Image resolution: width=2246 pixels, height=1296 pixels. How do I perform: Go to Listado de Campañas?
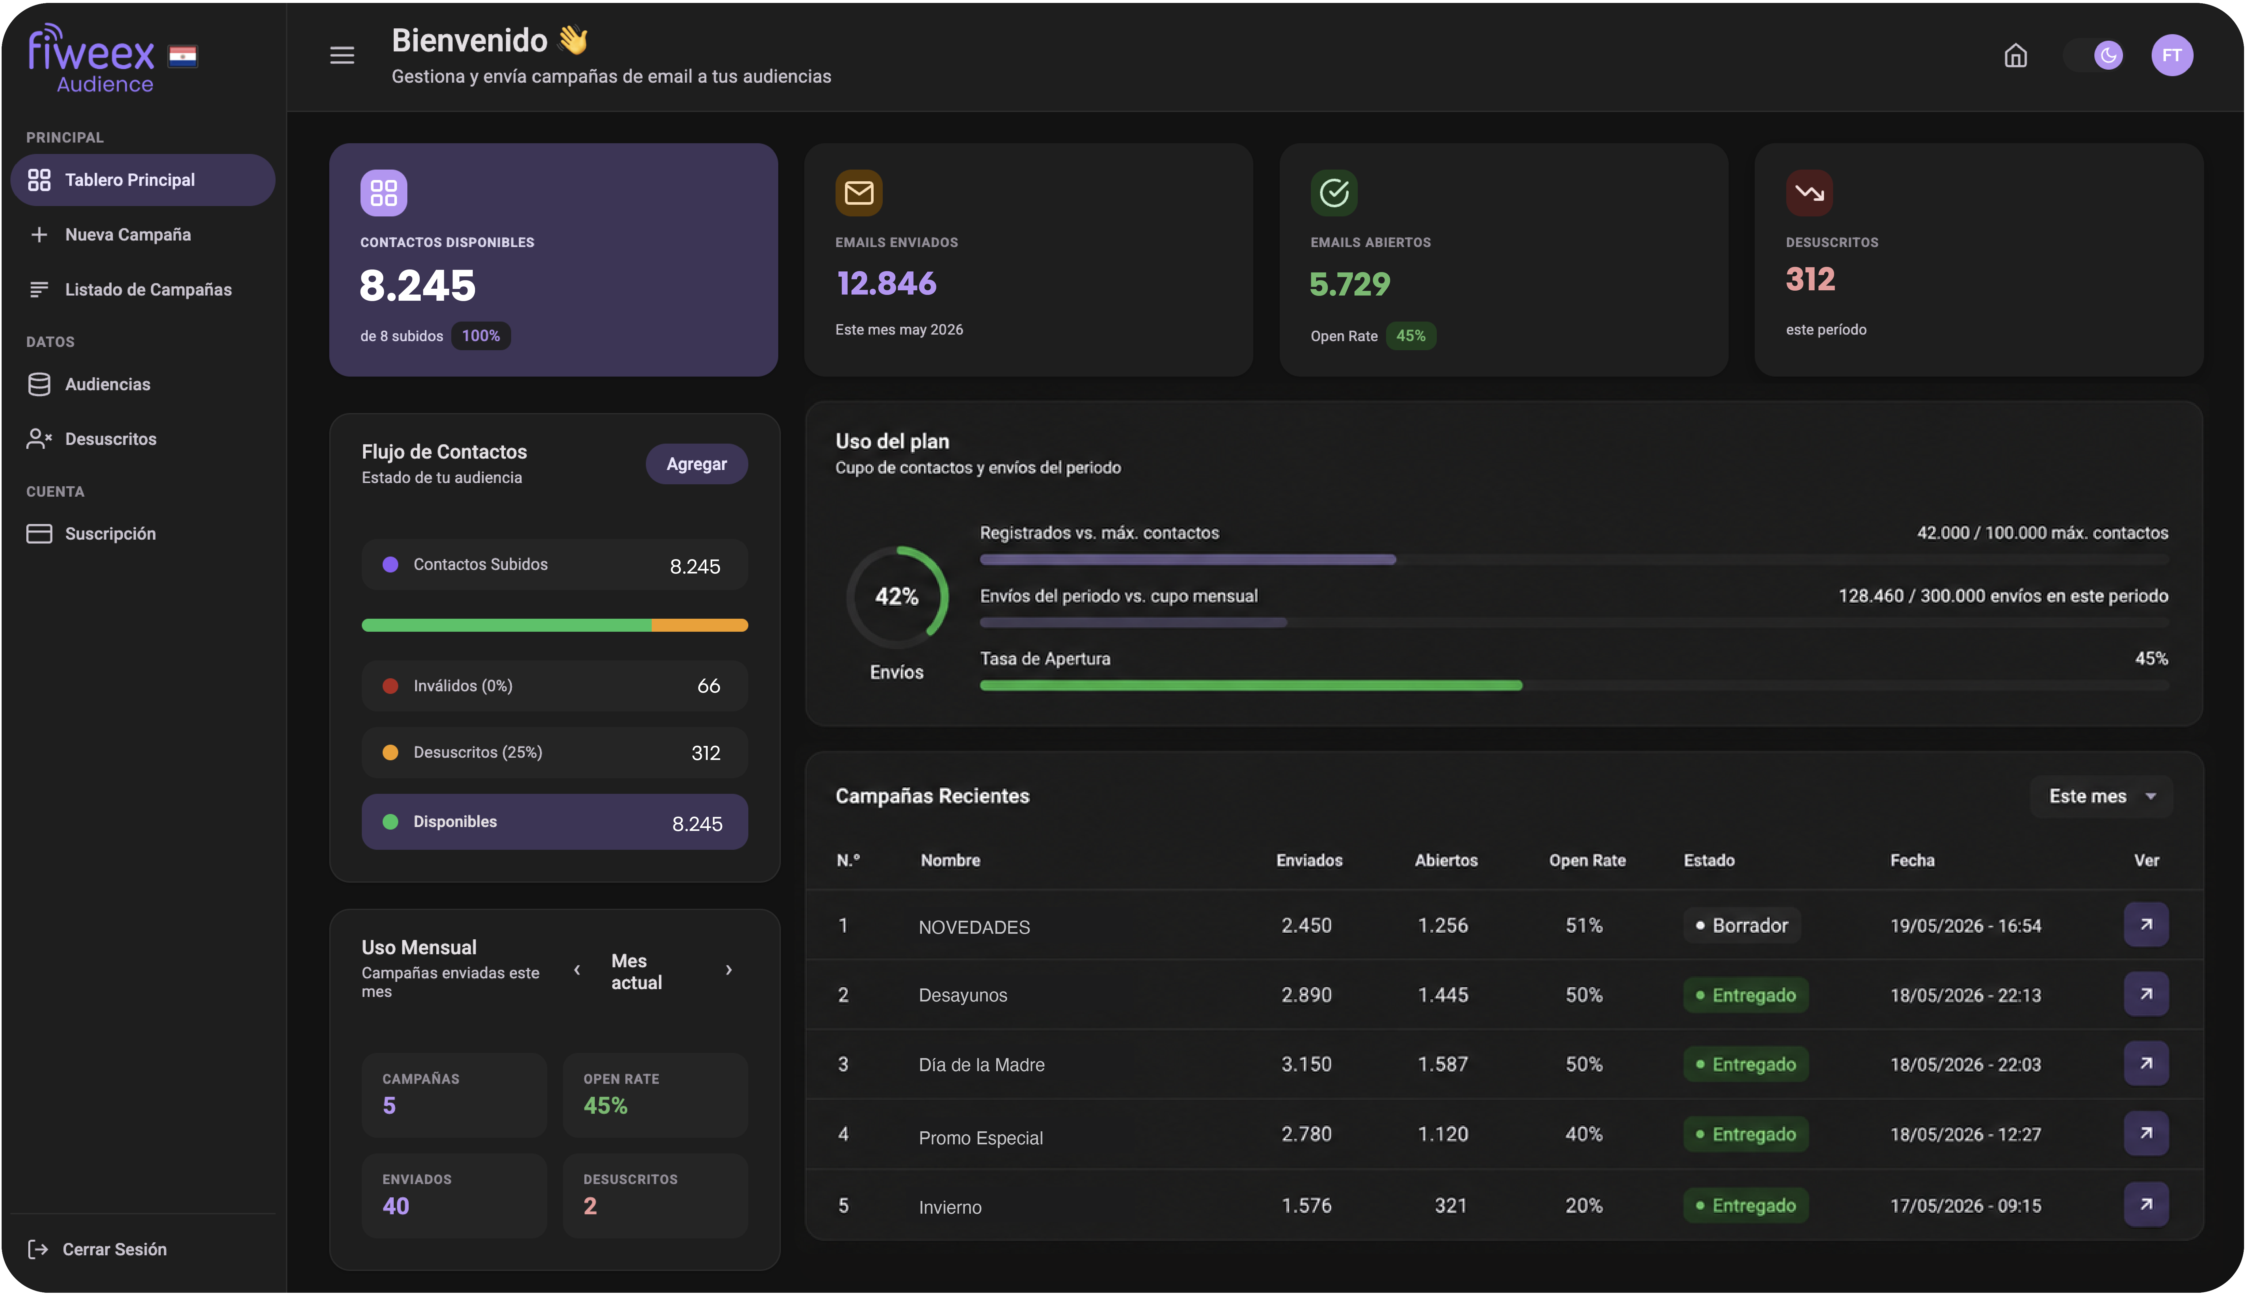[x=143, y=289]
